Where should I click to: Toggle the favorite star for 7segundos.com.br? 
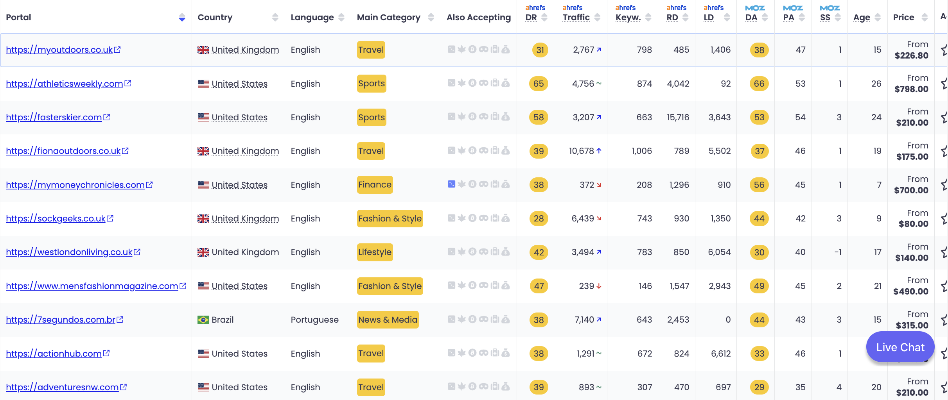tap(944, 320)
